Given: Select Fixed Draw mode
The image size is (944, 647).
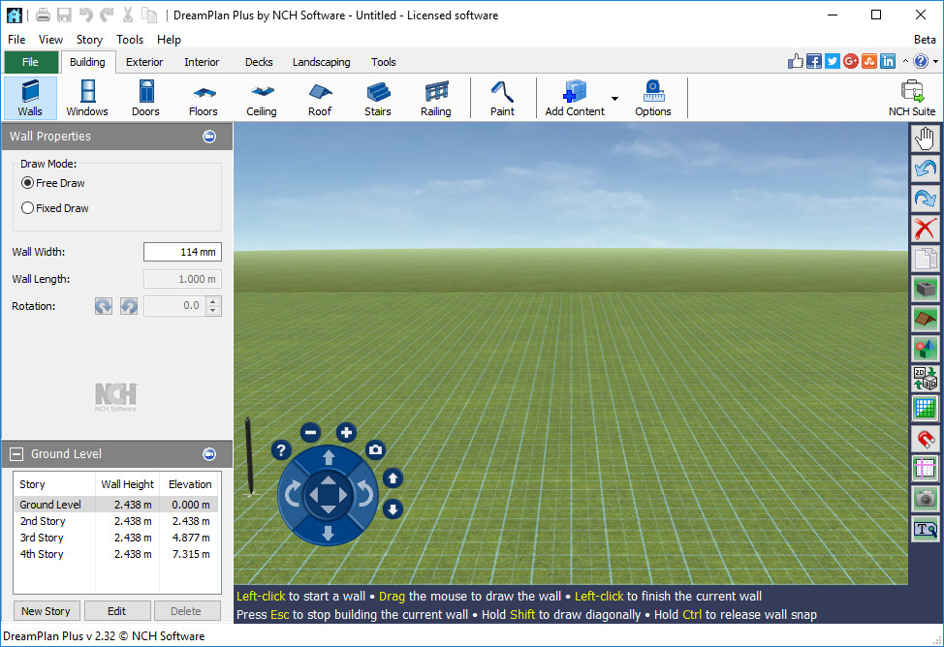Looking at the screenshot, I should 55,208.
